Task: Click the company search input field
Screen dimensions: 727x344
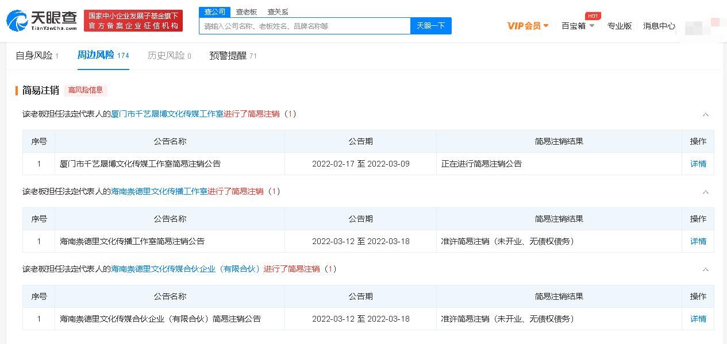Action: [x=305, y=26]
